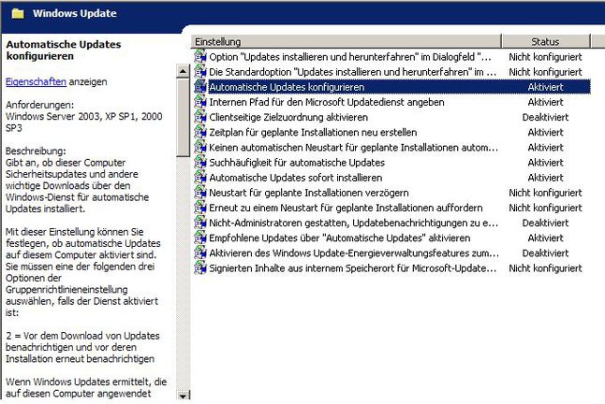Click policy icon for Die Standardoption row
Screen dimensions: 605x404
point(200,72)
